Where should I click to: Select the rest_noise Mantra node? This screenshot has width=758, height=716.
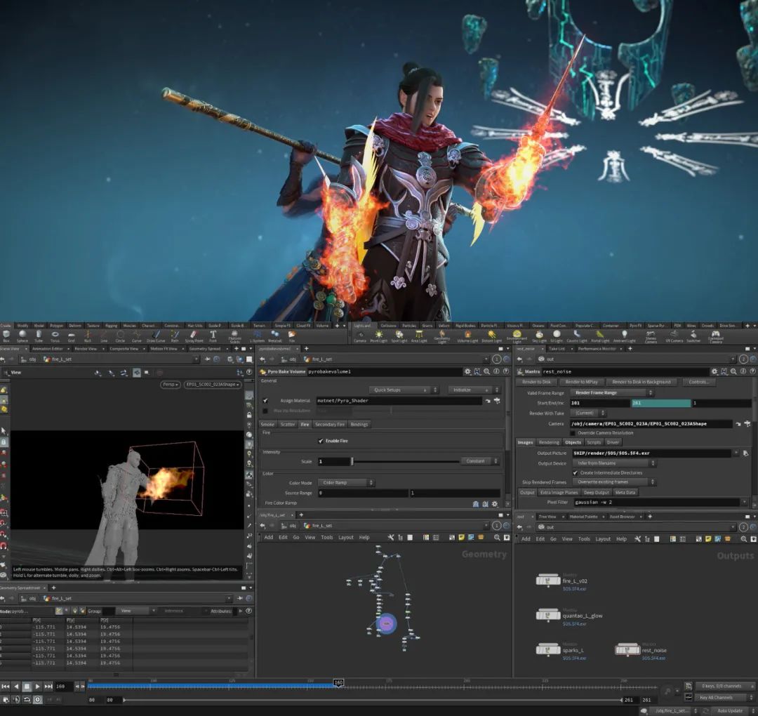pos(627,650)
